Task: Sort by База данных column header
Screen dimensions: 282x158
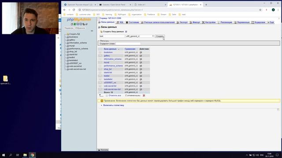Action: pos(110,49)
